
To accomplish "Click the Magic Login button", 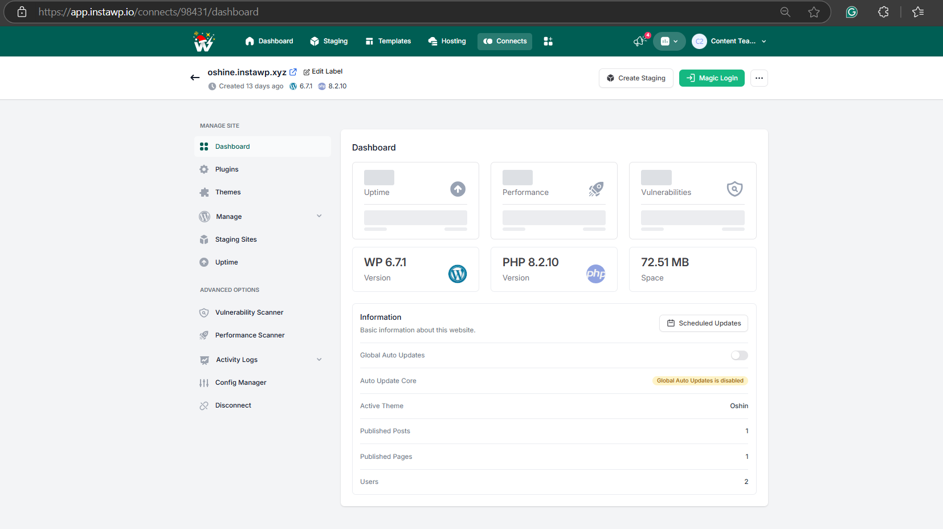I will (x=712, y=78).
